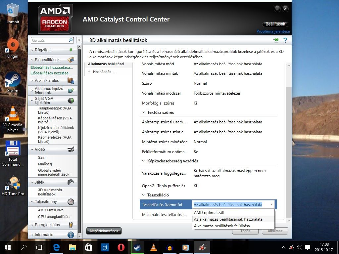Open Szín video settings in sidebar
Viewport: 339px width, 254px height.
click(x=42, y=157)
